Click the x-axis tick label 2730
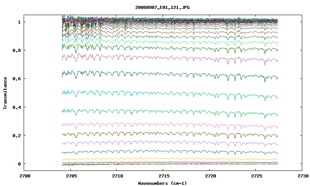This screenshot has width=310, height=186. (x=303, y=176)
